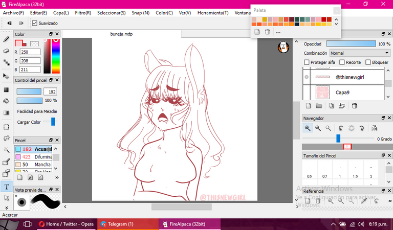
Task: Adjust the Opacidad slider
Action: 351,44
